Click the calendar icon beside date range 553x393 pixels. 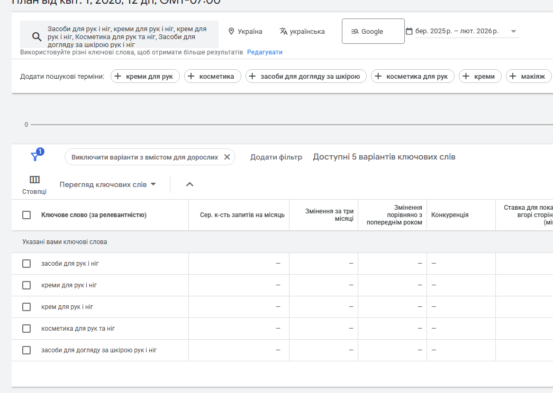[409, 32]
